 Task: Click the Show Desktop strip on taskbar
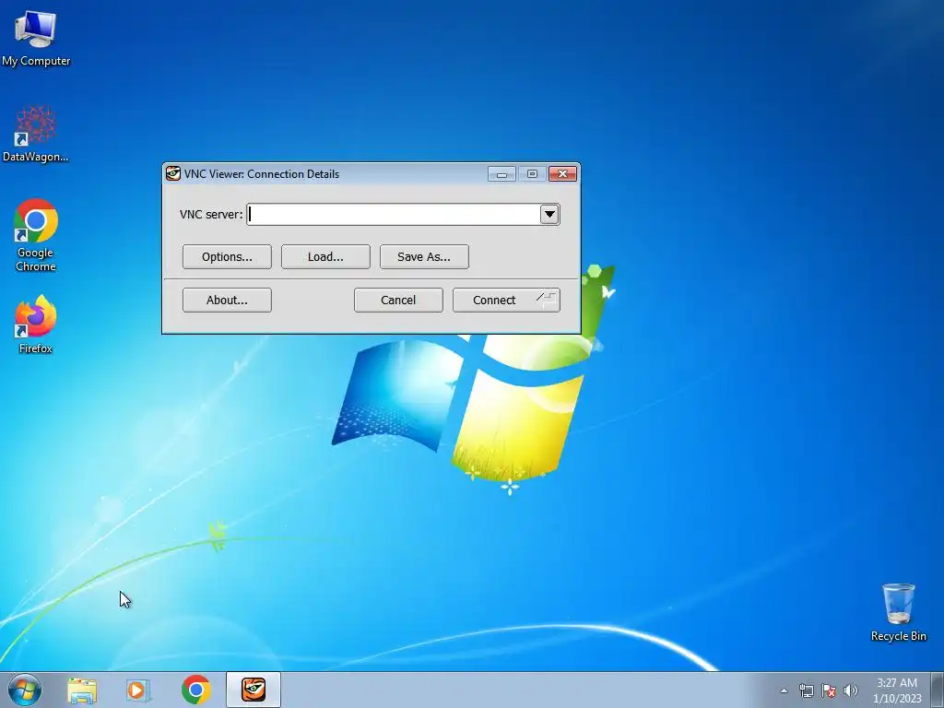click(x=938, y=690)
